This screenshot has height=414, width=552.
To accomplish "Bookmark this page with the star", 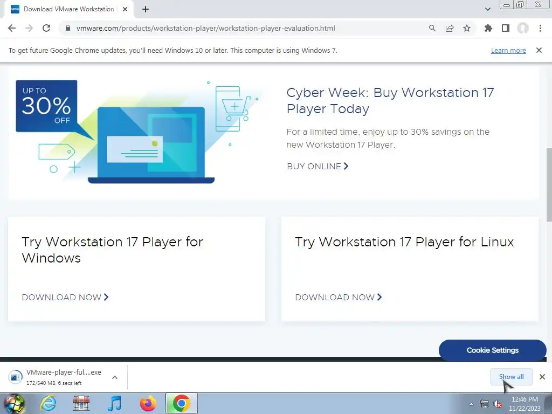I will click(x=467, y=28).
